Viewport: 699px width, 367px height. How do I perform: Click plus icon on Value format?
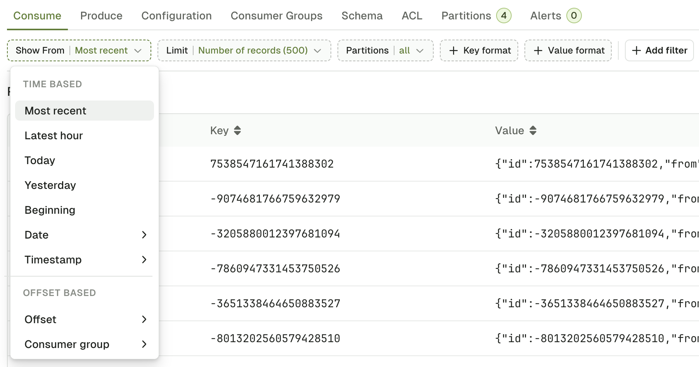[538, 50]
